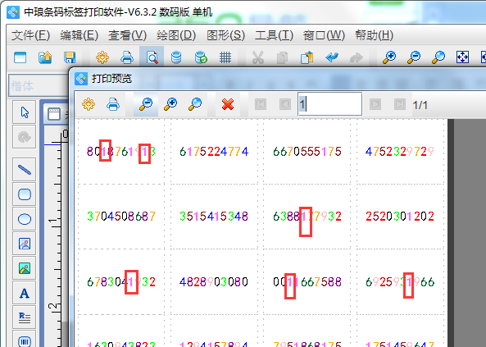Click label number 3515415348
This screenshot has height=347, width=486.
214,216
